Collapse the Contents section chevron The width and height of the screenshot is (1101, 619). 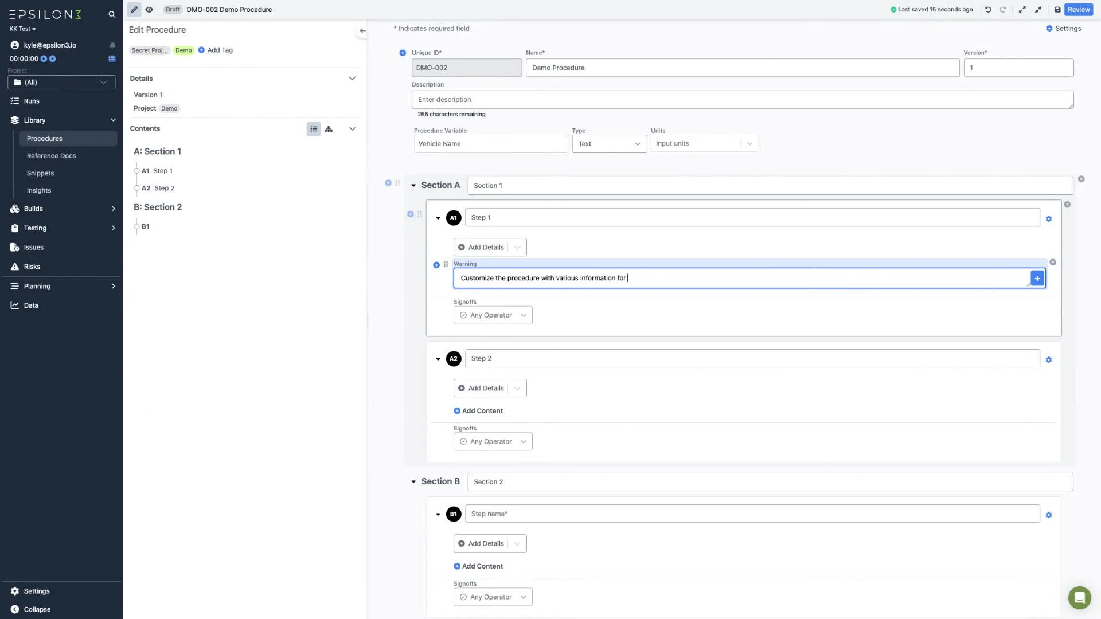point(352,129)
